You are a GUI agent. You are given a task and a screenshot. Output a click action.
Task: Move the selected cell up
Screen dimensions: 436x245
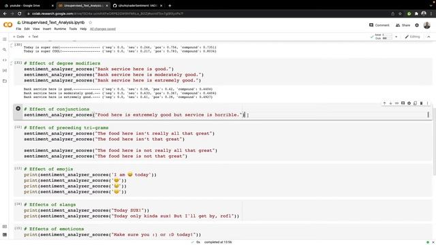point(384,103)
